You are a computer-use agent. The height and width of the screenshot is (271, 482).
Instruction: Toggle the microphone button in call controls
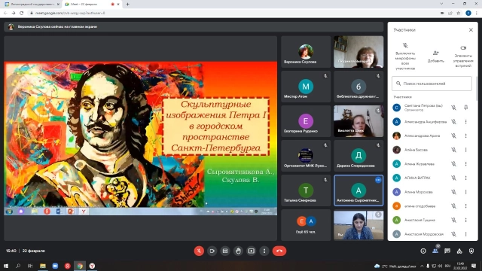[x=199, y=251]
